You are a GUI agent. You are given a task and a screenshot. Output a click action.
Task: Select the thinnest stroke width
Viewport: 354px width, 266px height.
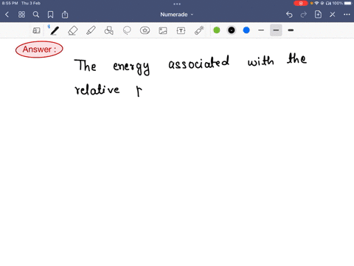pos(261,30)
